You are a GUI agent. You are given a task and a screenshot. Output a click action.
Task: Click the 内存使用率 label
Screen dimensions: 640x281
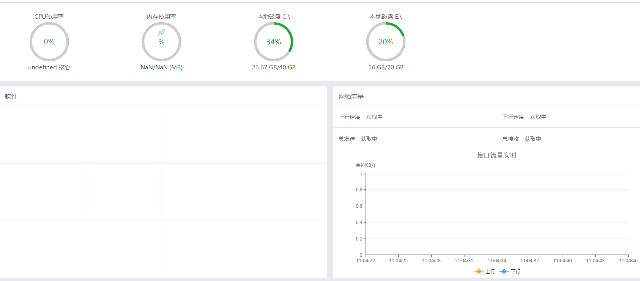161,17
